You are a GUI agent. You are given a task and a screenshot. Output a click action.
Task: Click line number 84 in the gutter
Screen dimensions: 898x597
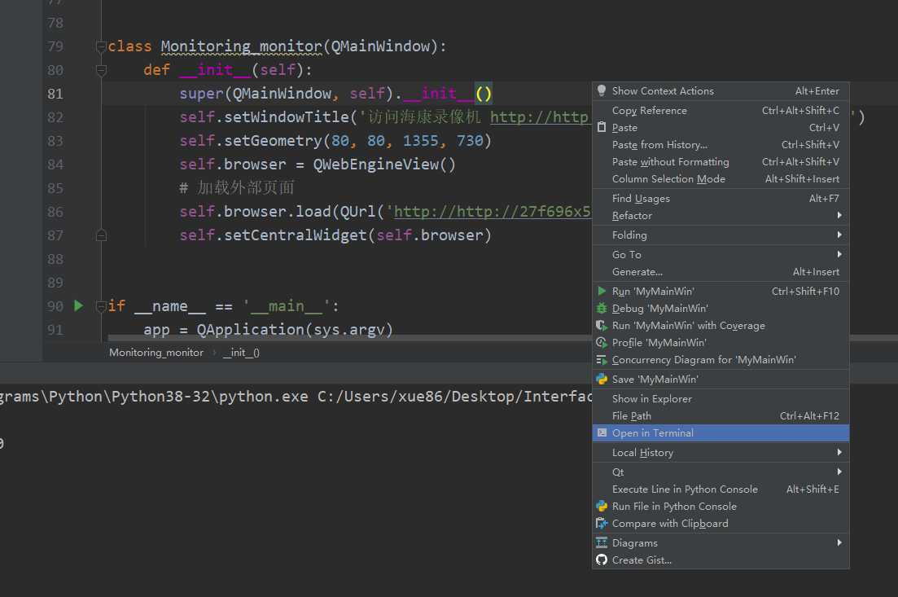[55, 165]
